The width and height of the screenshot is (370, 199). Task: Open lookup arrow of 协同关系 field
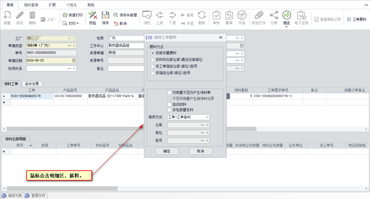(74, 68)
